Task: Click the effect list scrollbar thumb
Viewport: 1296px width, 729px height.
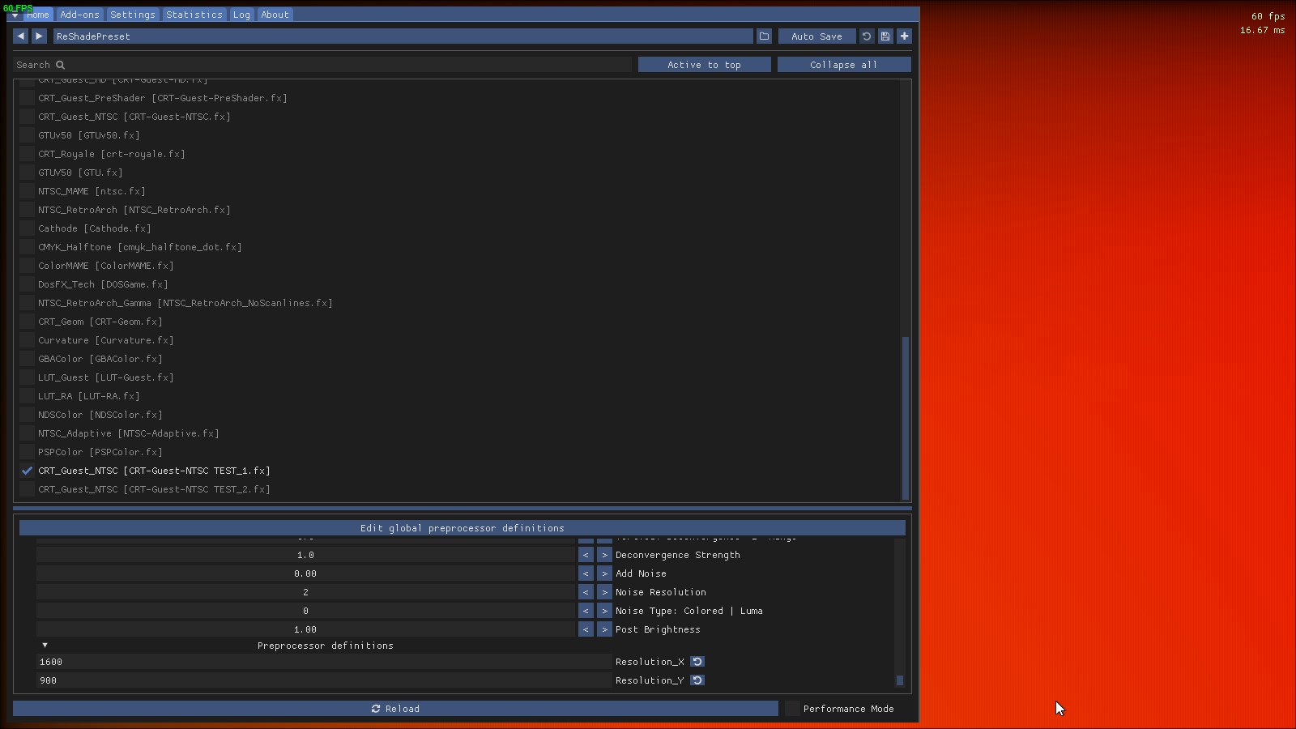Action: (906, 418)
